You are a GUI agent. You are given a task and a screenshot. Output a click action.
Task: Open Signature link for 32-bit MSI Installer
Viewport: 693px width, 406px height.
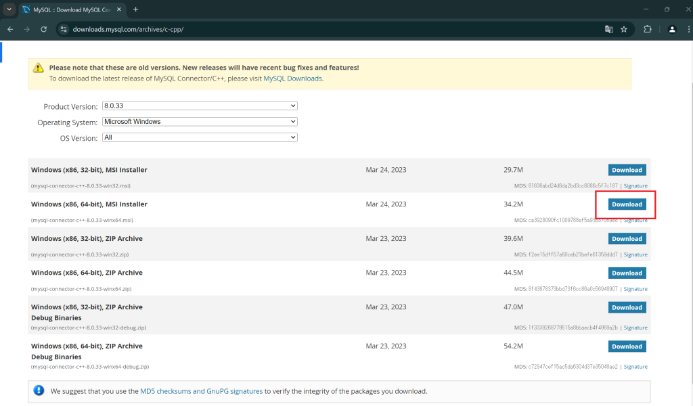[635, 185]
